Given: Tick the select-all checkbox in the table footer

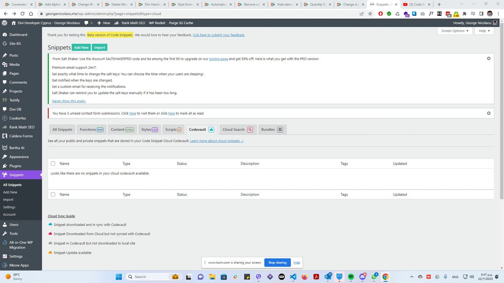Looking at the screenshot, I should pyautogui.click(x=53, y=195).
